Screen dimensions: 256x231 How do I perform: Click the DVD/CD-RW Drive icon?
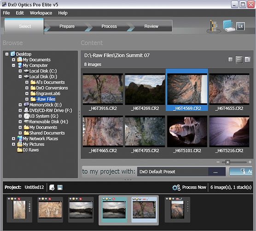(x=26, y=110)
